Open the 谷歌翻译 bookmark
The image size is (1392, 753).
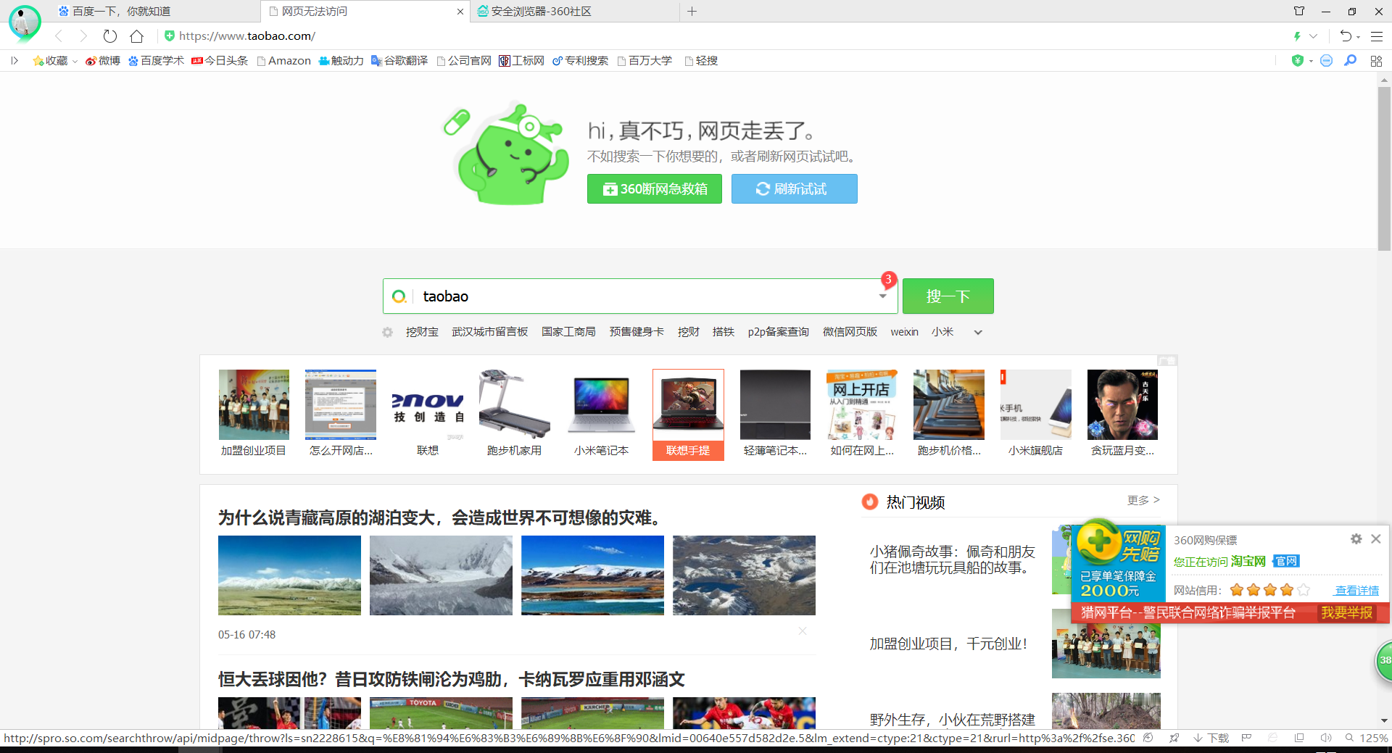pos(399,61)
